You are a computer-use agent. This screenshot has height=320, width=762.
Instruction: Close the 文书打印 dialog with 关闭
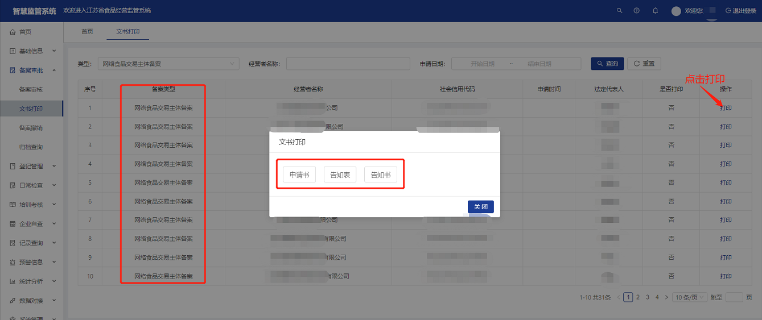click(480, 207)
